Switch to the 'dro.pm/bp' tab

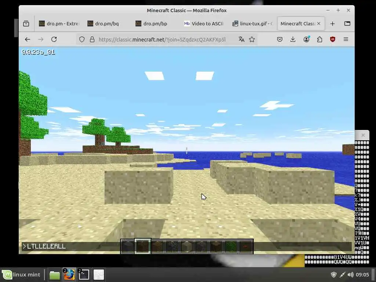pos(155,23)
